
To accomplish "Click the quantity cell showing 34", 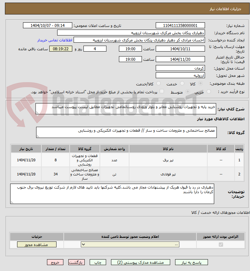I will coord(56,174).
